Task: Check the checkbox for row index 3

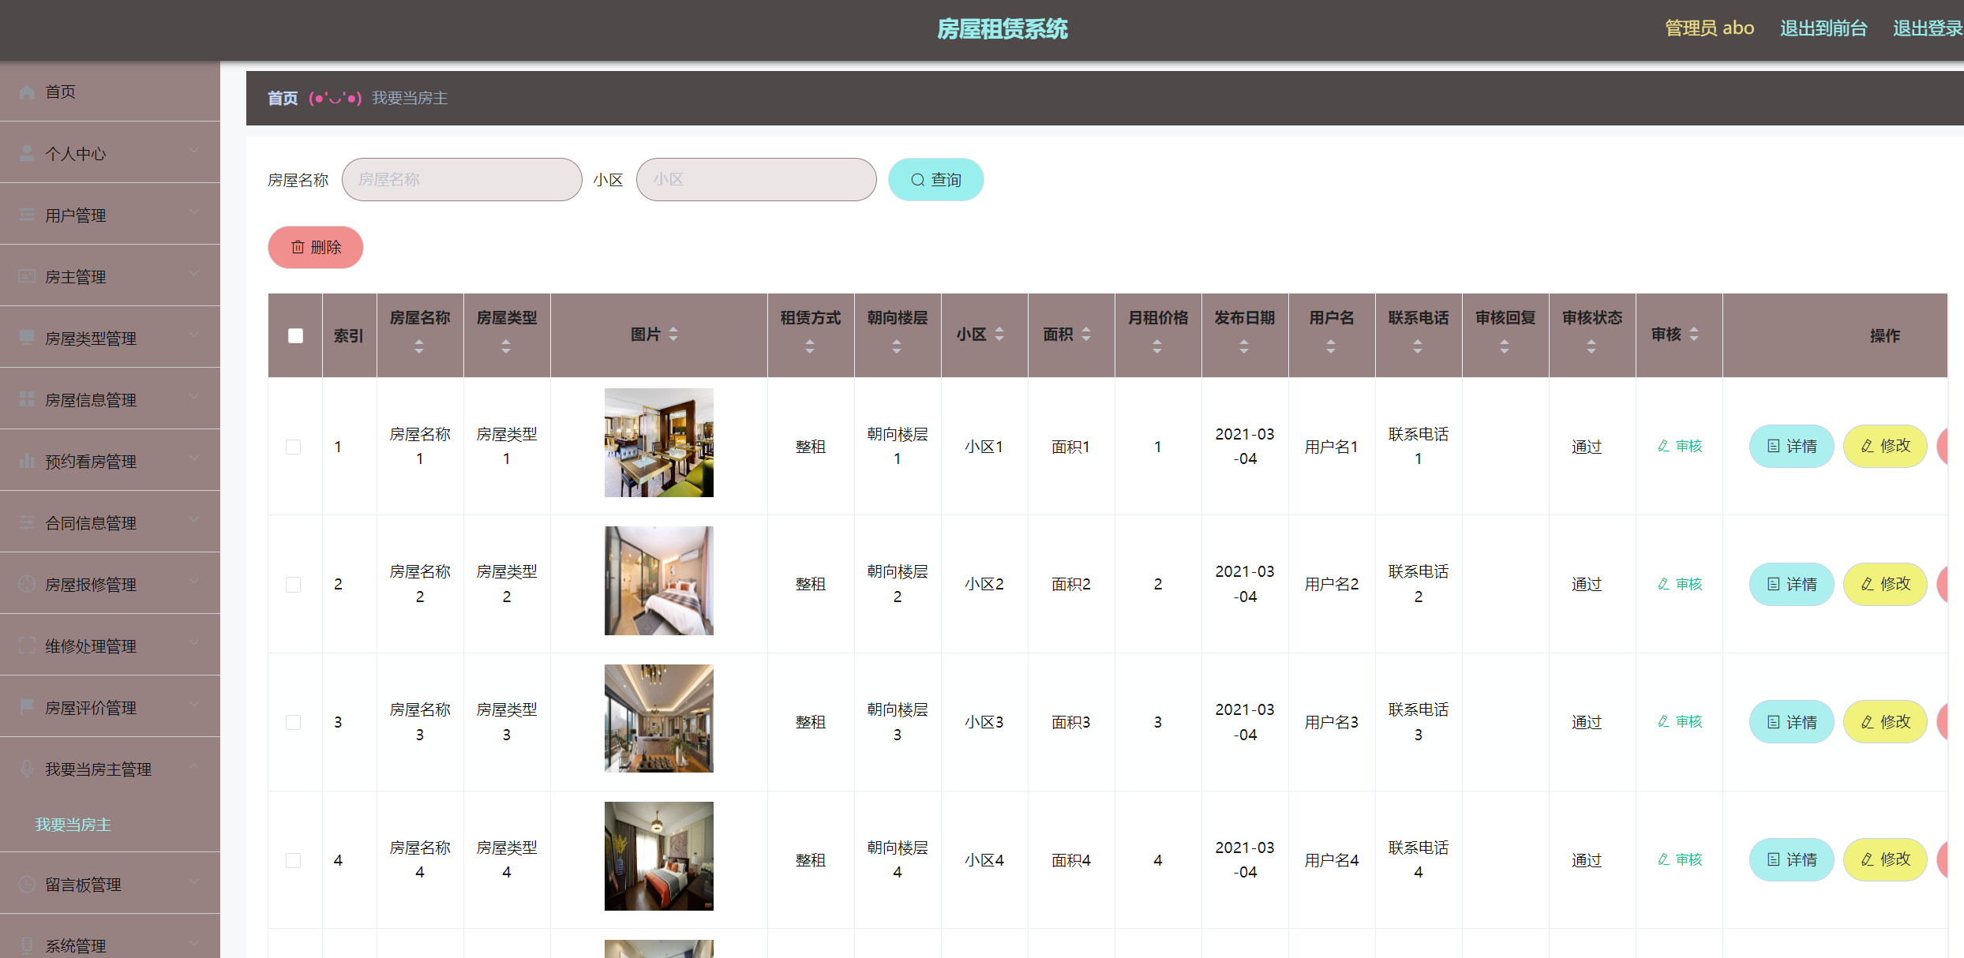Action: (x=294, y=722)
